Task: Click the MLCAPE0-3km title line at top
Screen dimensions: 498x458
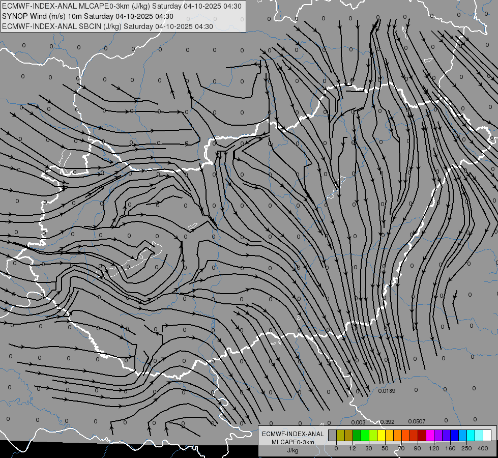Action: click(x=122, y=6)
